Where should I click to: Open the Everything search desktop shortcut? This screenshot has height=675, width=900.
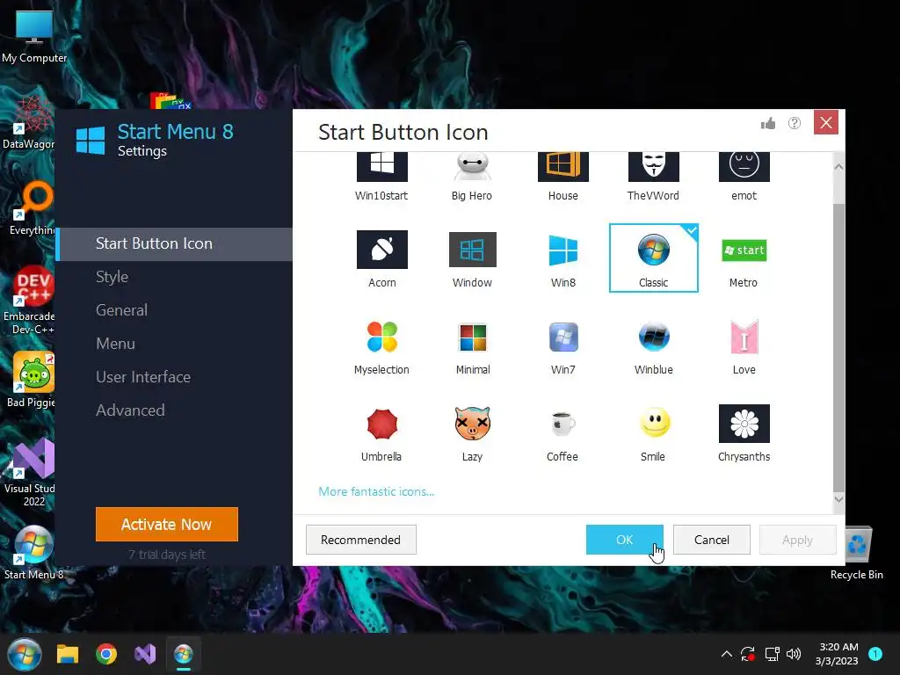tap(33, 207)
